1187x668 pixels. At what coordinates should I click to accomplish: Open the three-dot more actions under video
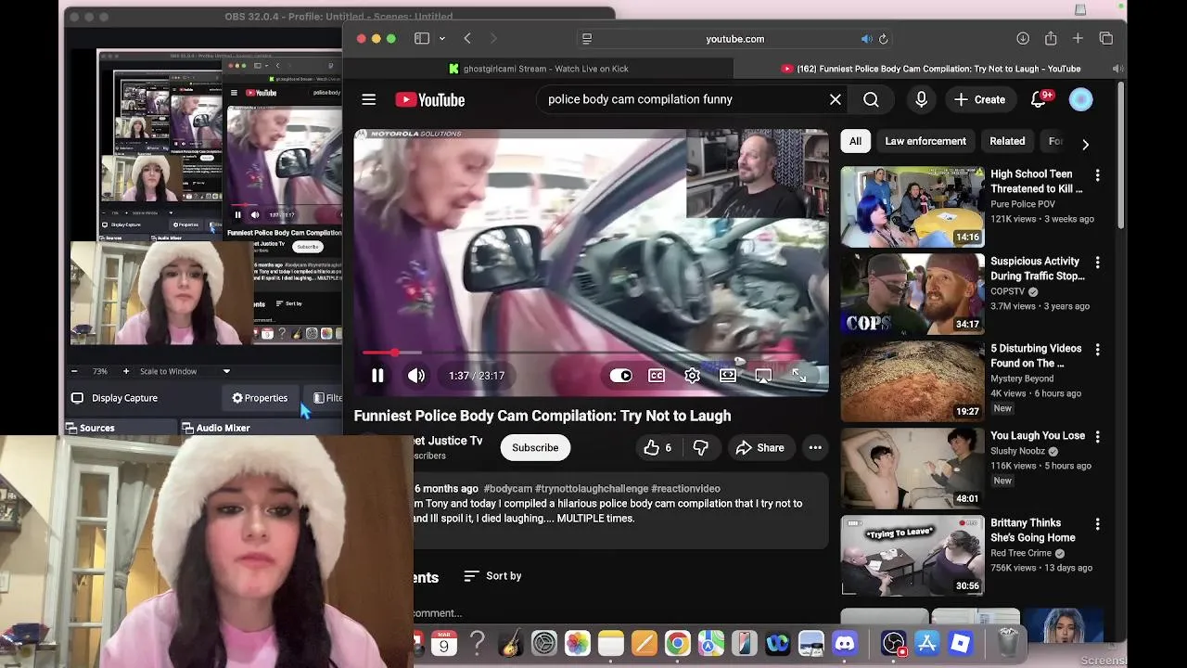815,447
